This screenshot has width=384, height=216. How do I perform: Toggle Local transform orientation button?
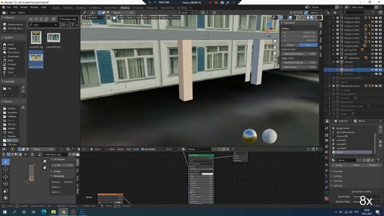click(x=308, y=45)
